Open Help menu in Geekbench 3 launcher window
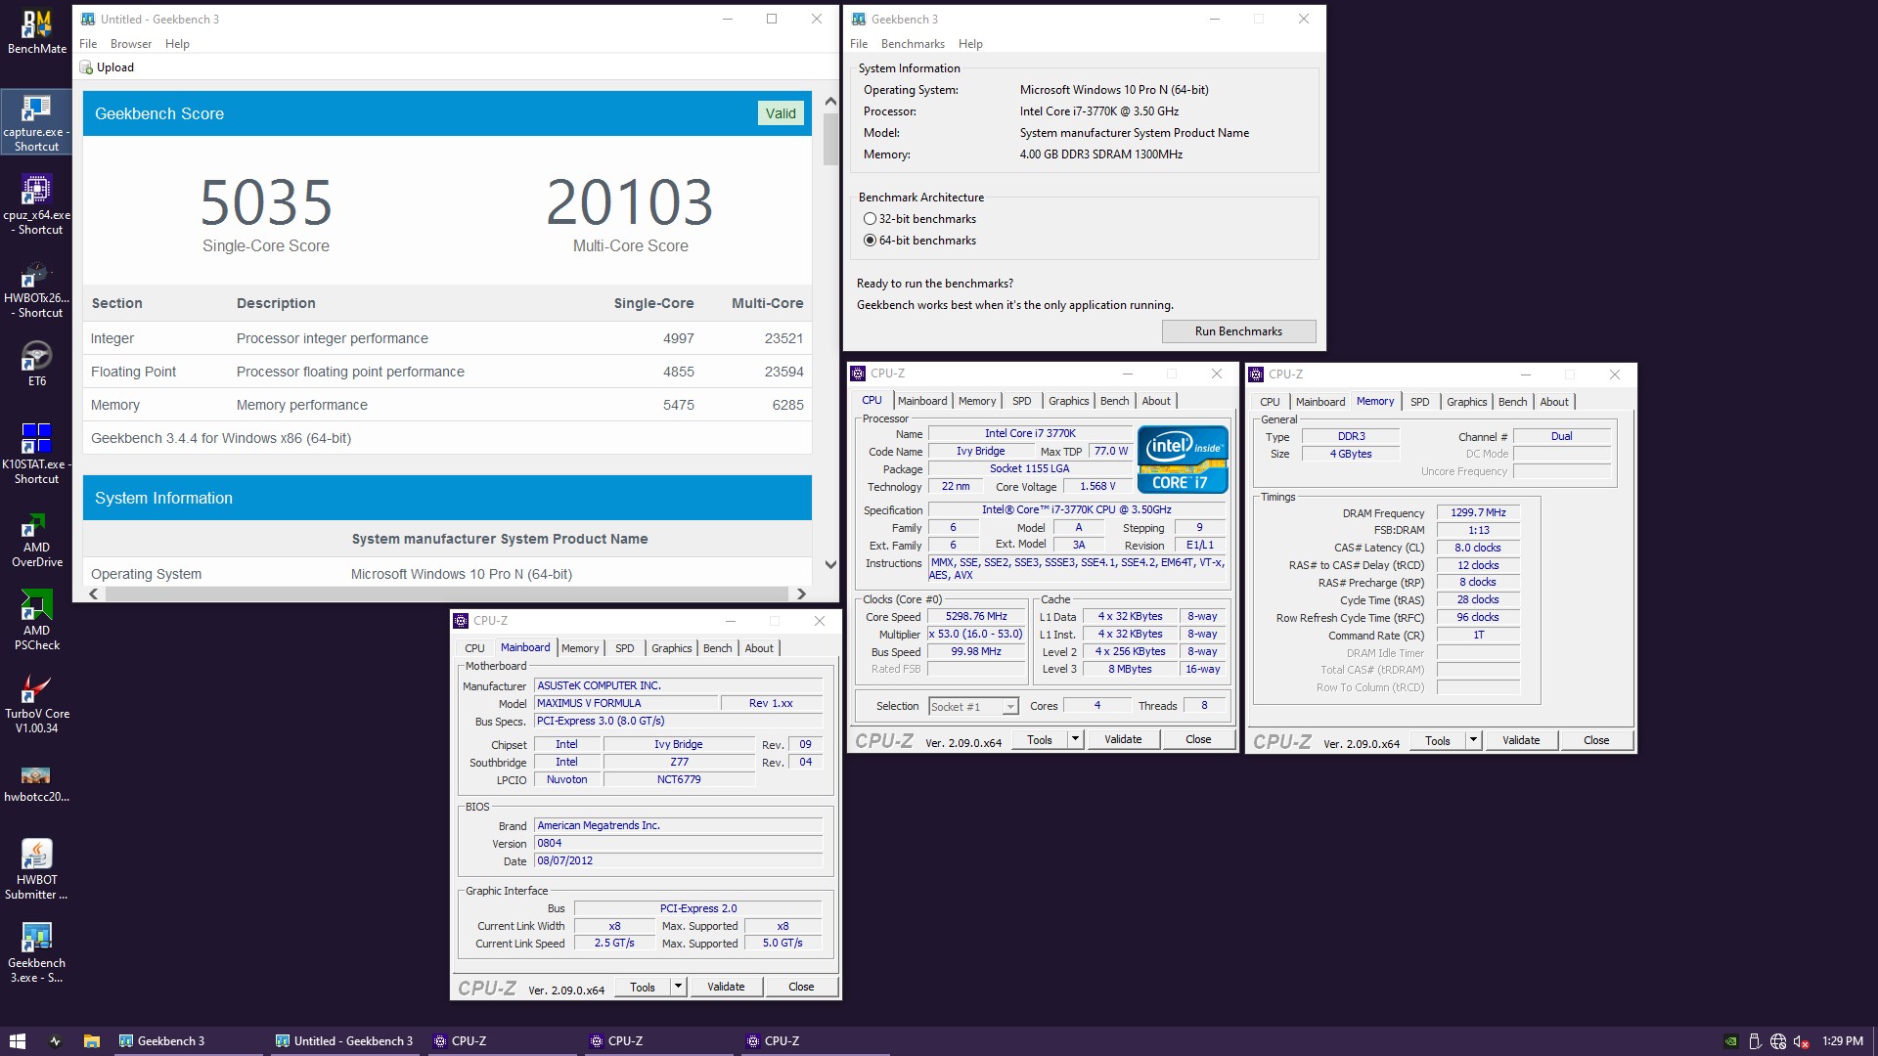 970,44
